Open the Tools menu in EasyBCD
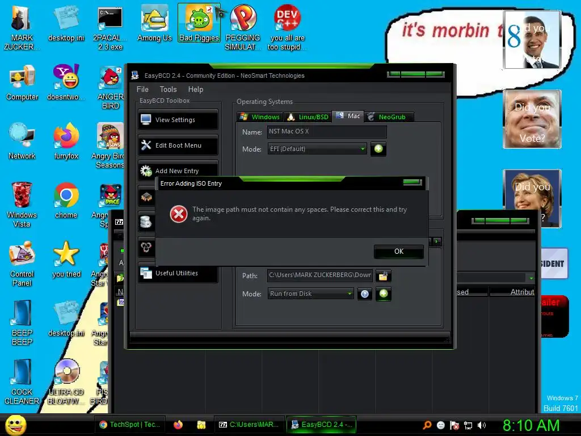This screenshot has height=436, width=581. [168, 89]
